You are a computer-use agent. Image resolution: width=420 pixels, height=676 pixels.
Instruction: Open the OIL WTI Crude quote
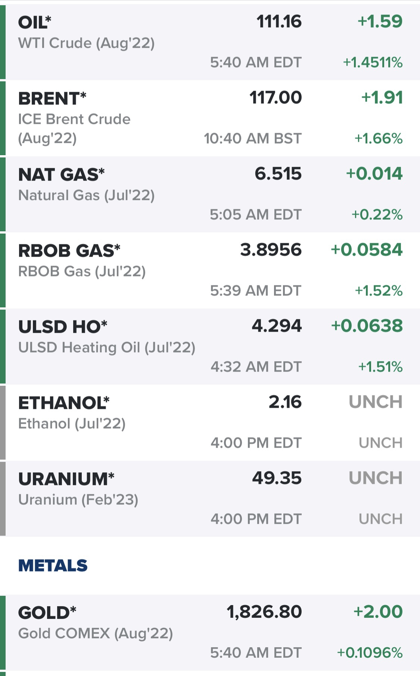click(x=210, y=42)
